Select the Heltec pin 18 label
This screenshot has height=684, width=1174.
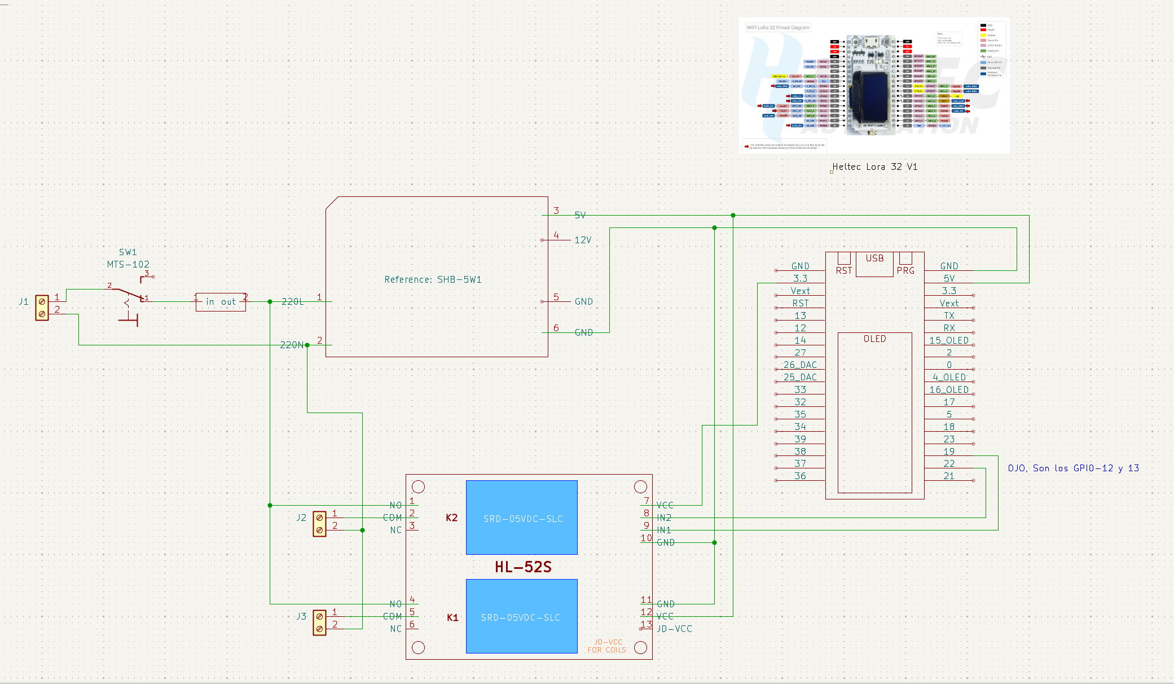point(949,427)
